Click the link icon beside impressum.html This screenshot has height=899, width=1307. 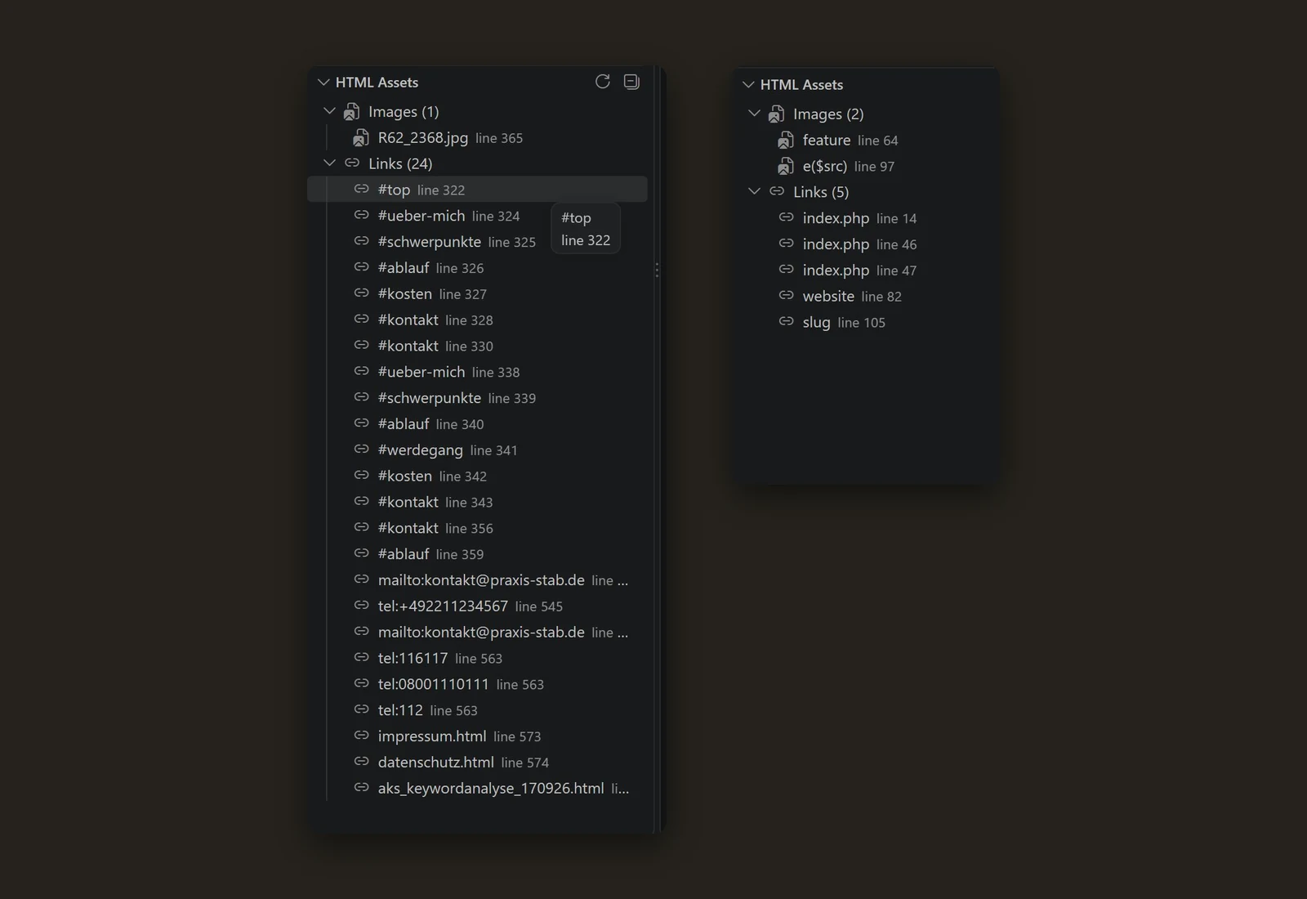[x=361, y=736]
